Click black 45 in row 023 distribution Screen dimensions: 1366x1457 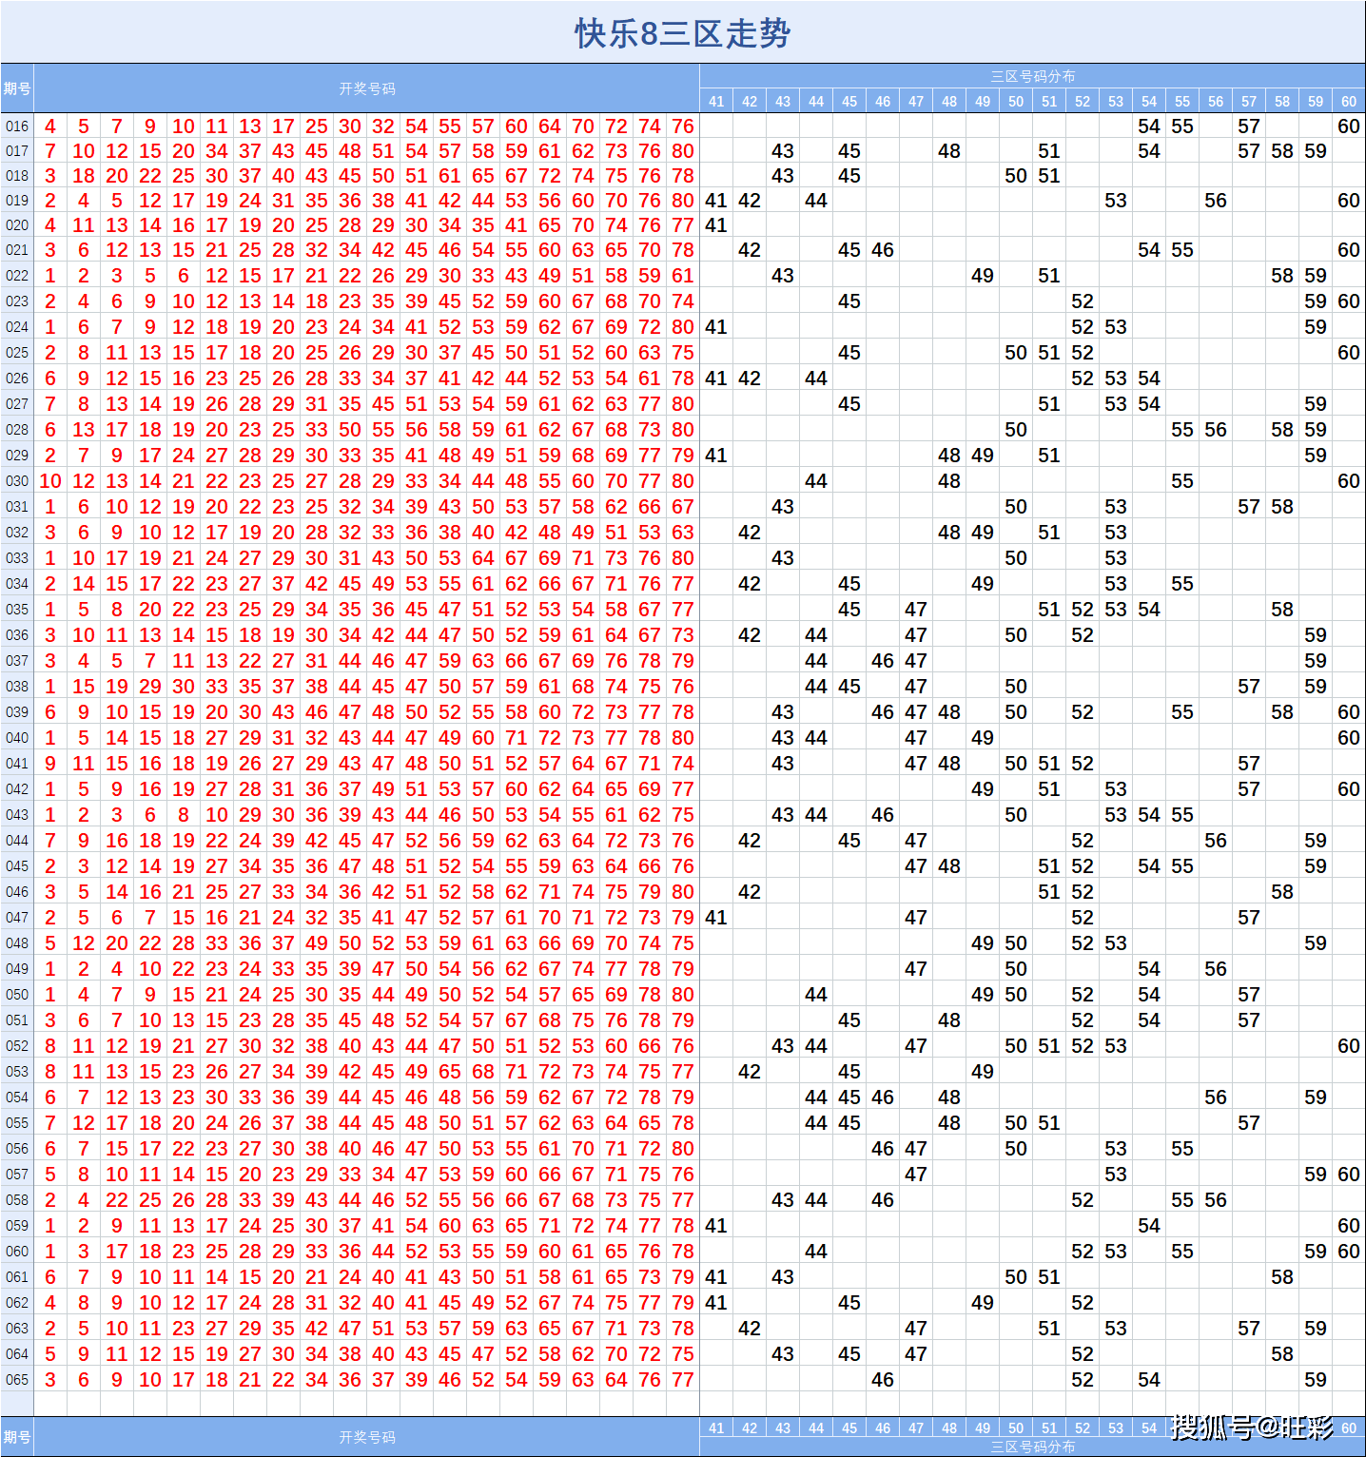(849, 301)
